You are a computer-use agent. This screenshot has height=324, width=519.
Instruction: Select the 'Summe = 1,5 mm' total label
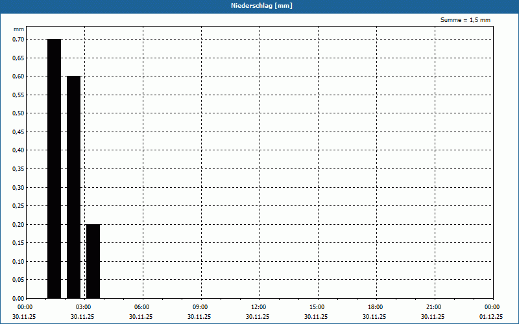465,20
